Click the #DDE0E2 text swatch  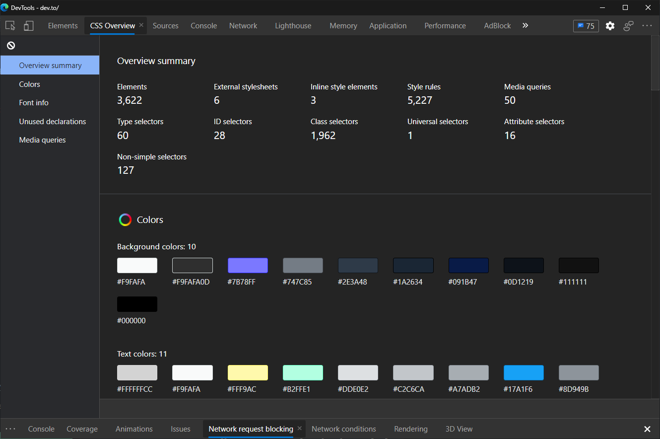[x=358, y=372]
